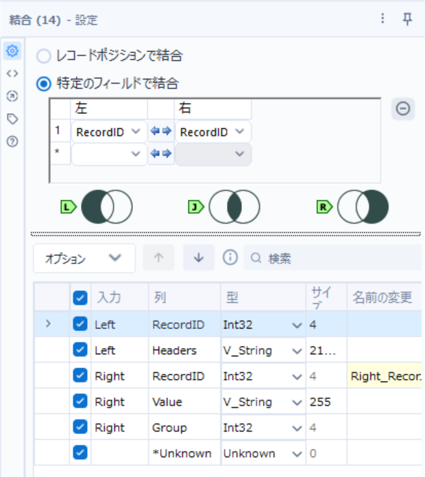Click the 右 join column header

coord(213,108)
